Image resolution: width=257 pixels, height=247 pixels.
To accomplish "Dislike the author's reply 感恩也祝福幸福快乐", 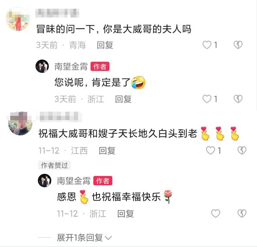I will 242,213.
